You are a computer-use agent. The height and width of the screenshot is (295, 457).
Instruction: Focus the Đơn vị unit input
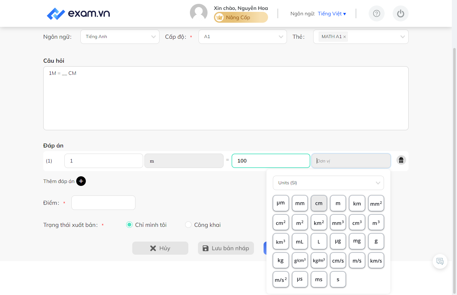pyautogui.click(x=351, y=161)
